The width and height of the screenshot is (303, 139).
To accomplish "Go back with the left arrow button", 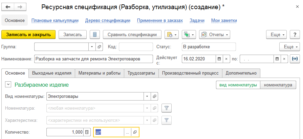I will coord(8,7).
